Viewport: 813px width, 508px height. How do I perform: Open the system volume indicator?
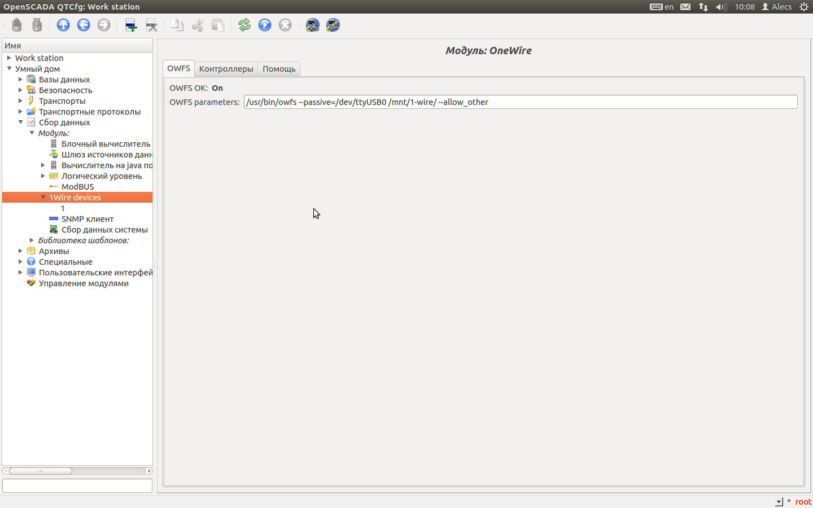(721, 7)
